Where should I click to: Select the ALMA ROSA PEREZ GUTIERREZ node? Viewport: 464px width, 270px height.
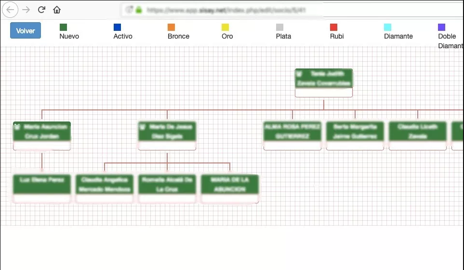pos(292,135)
